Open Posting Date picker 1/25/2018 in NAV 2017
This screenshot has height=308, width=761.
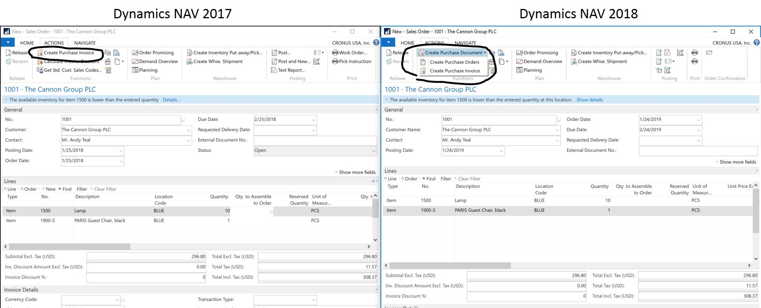pos(120,151)
